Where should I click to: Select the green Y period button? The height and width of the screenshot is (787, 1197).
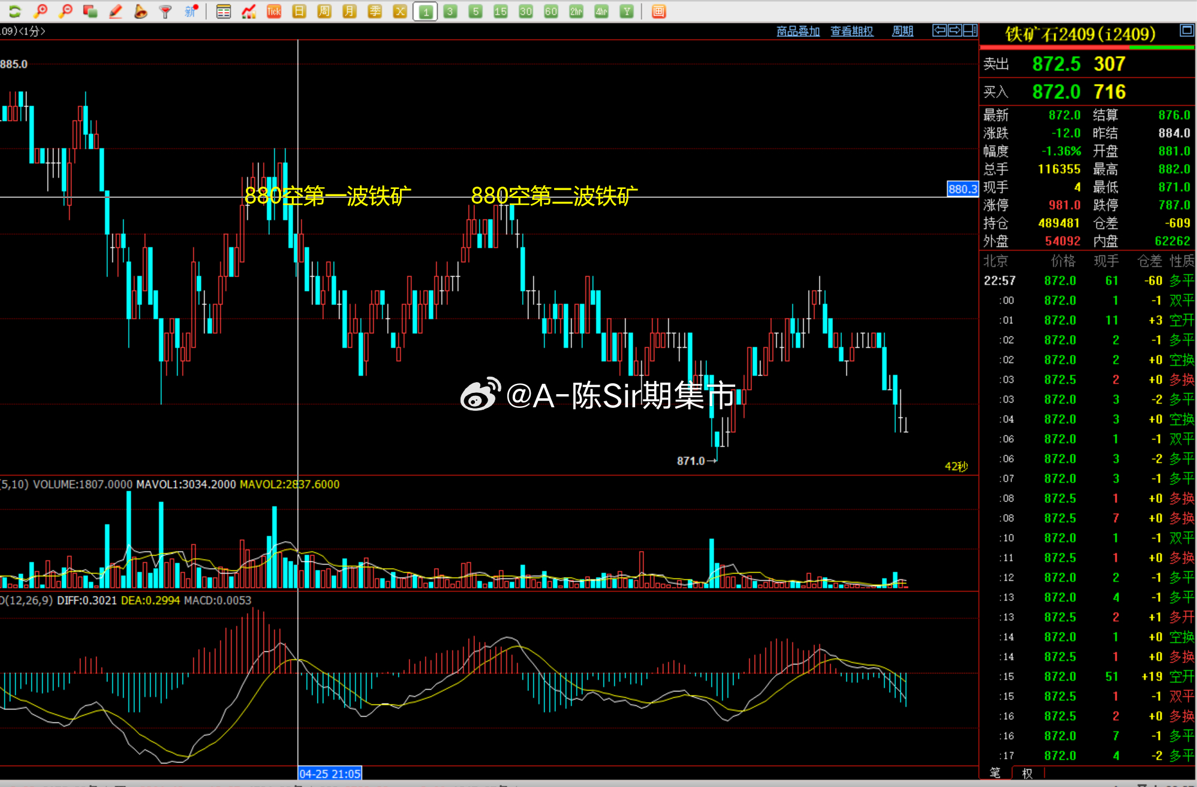[x=627, y=11]
